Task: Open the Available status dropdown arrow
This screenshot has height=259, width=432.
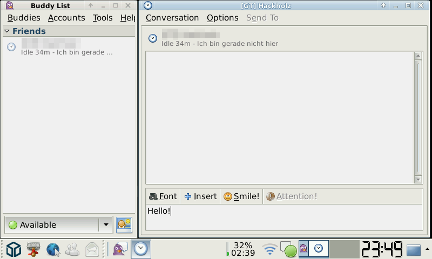Action: tap(106, 225)
